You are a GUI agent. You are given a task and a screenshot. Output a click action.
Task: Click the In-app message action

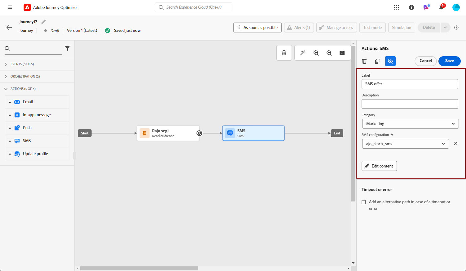pos(37,115)
